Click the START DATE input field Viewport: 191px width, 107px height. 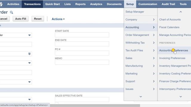coord(82,35)
